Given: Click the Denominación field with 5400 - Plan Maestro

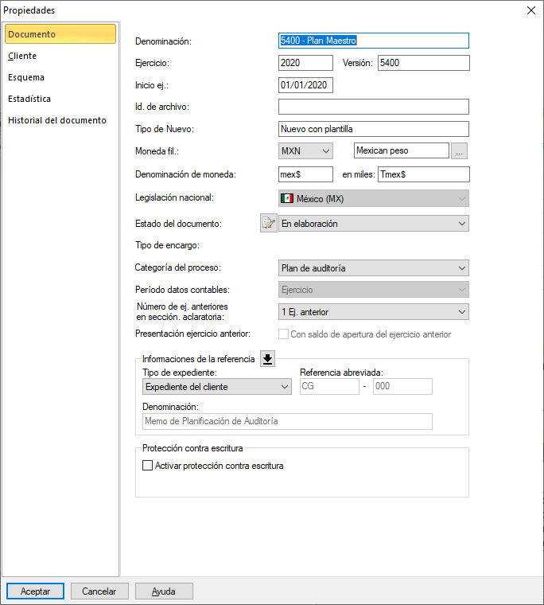Looking at the screenshot, I should pyautogui.click(x=374, y=41).
